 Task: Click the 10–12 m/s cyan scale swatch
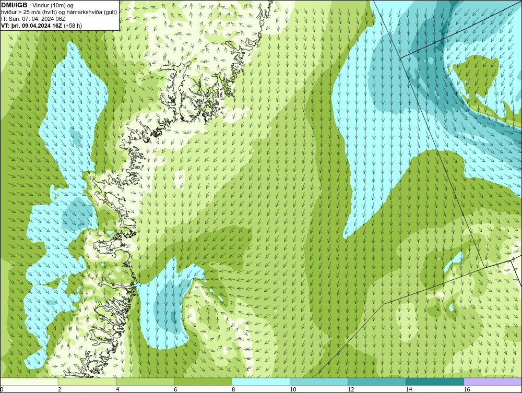pyautogui.click(x=319, y=382)
